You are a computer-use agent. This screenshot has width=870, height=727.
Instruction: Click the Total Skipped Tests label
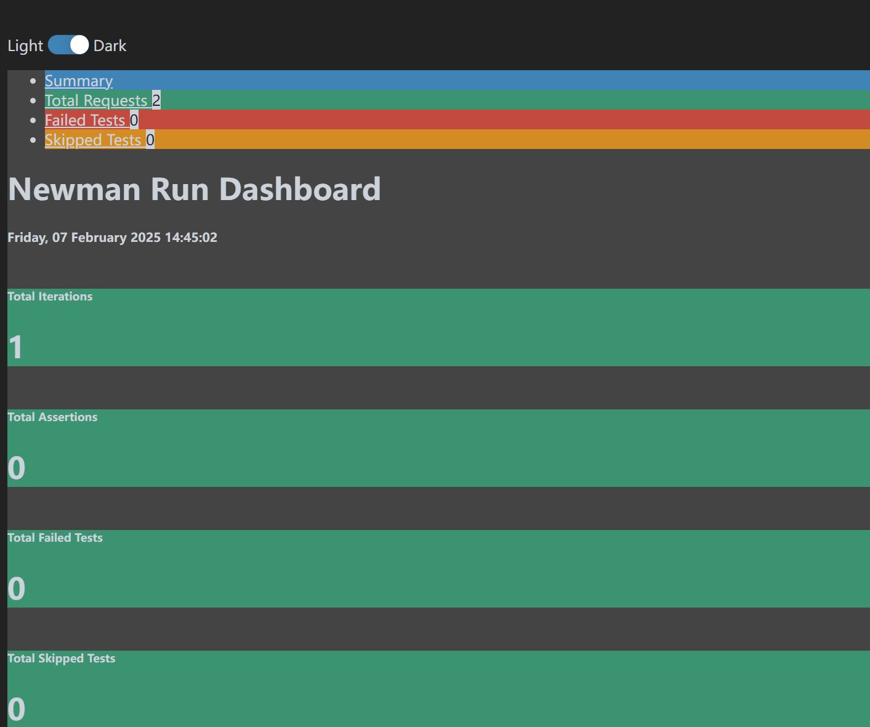[x=62, y=658]
